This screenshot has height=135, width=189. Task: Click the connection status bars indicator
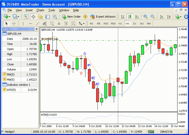(151, 132)
